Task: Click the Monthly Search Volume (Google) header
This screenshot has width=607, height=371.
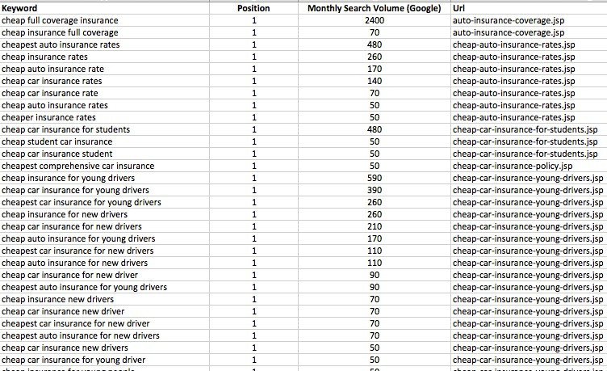Action: (x=375, y=8)
